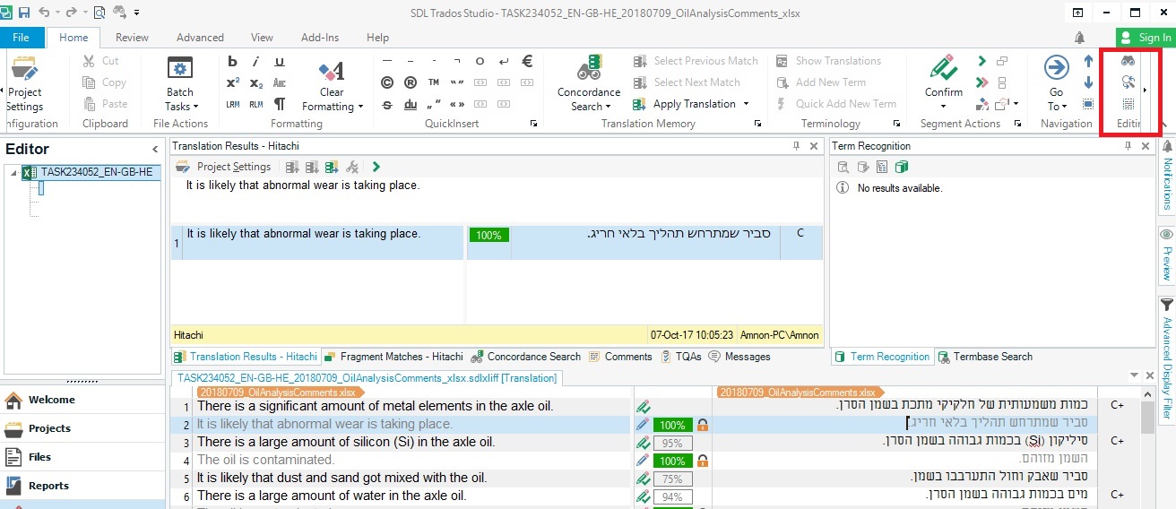Open the Apply Translation dropdown arrow

(x=746, y=104)
